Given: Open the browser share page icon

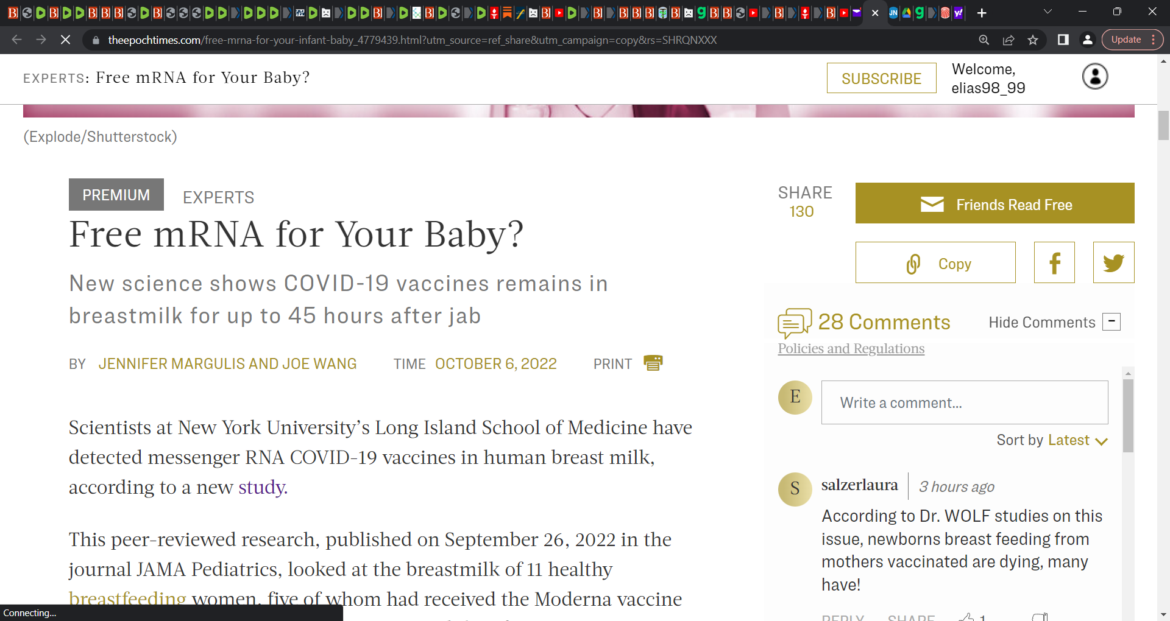Looking at the screenshot, I should click(1009, 40).
